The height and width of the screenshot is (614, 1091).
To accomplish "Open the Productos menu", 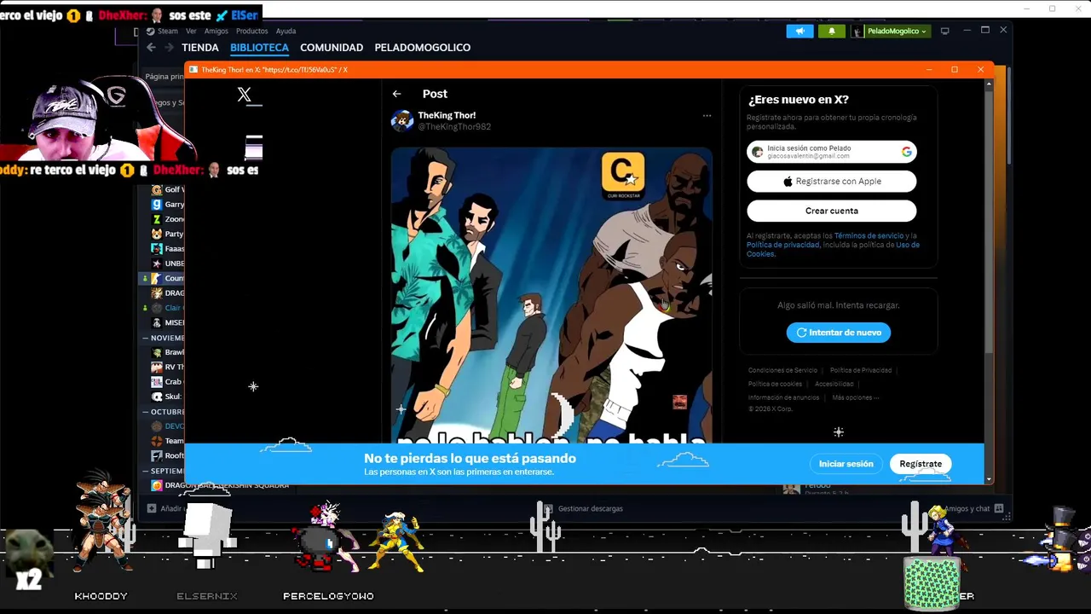I will [x=252, y=31].
